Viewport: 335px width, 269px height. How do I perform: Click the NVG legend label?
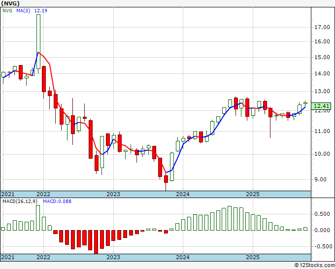coord(7,10)
